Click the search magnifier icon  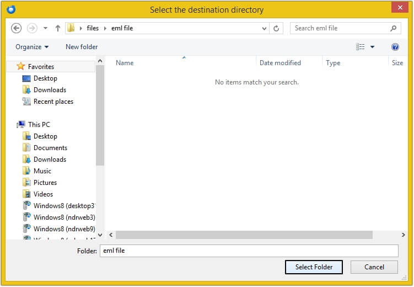point(394,28)
